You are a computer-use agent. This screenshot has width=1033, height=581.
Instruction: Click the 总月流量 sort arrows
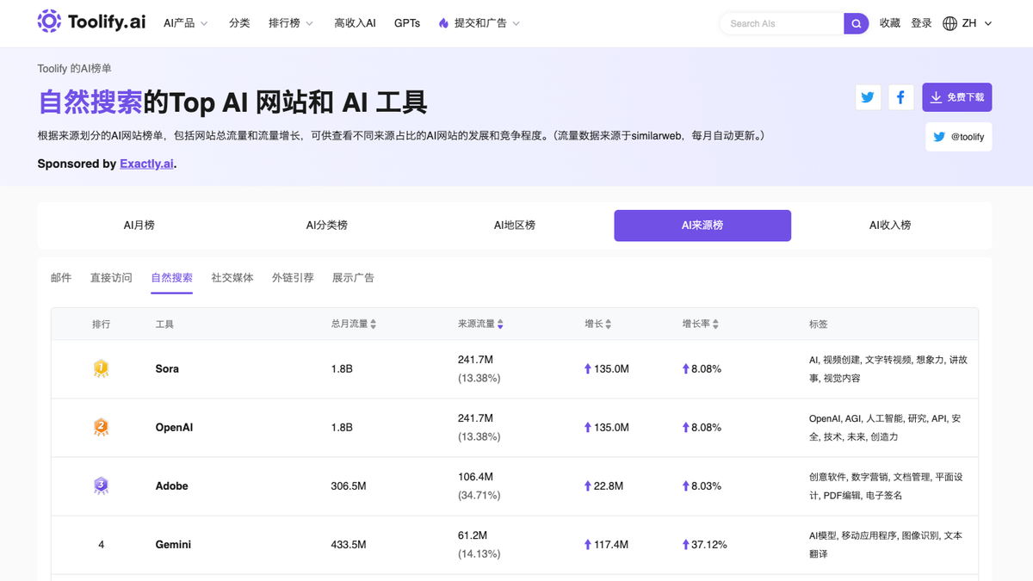coord(373,324)
